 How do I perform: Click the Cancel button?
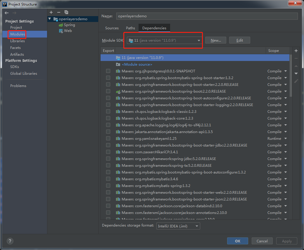262,241
